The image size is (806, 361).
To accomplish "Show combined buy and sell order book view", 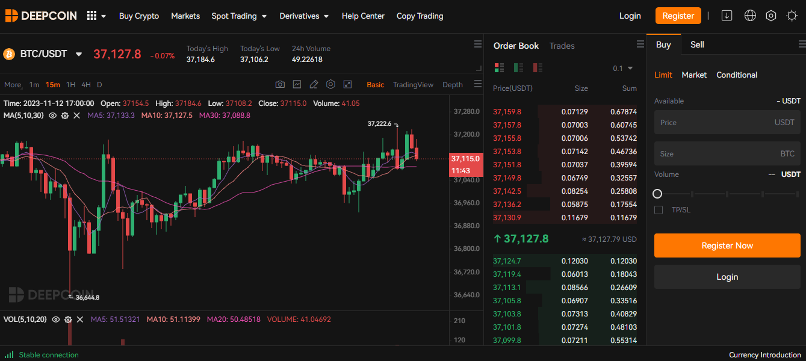I will pyautogui.click(x=499, y=67).
